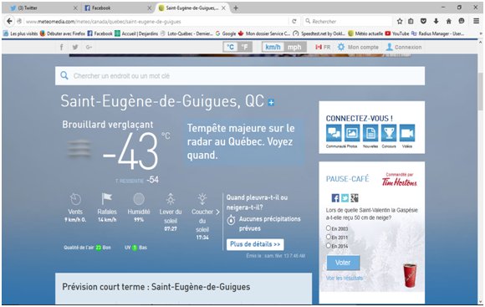485x307 pixels.
Task: Open Mon compte settings
Action: coord(358,47)
